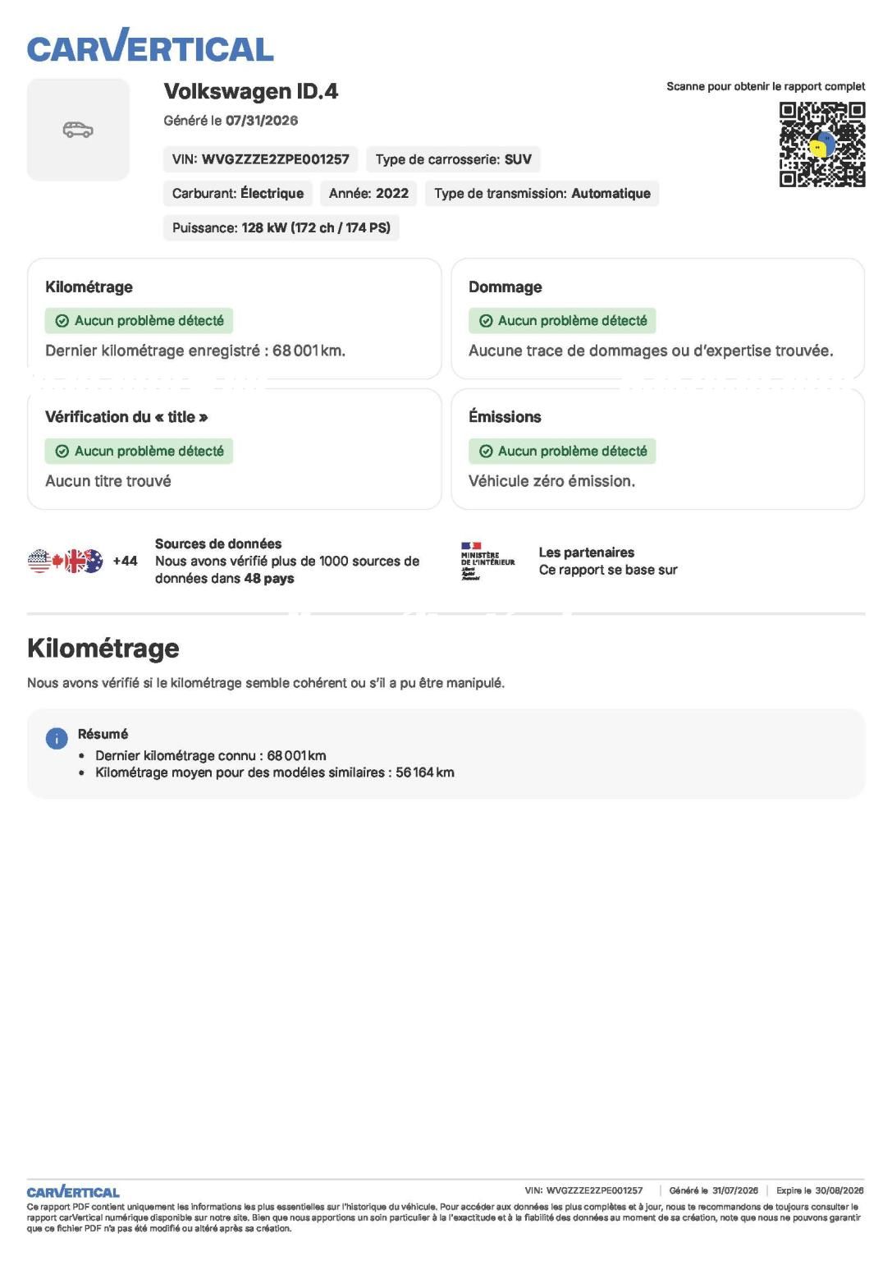This screenshot has height=1261, width=892.
Task: Click the QR code for full report
Action: pyautogui.click(x=822, y=144)
